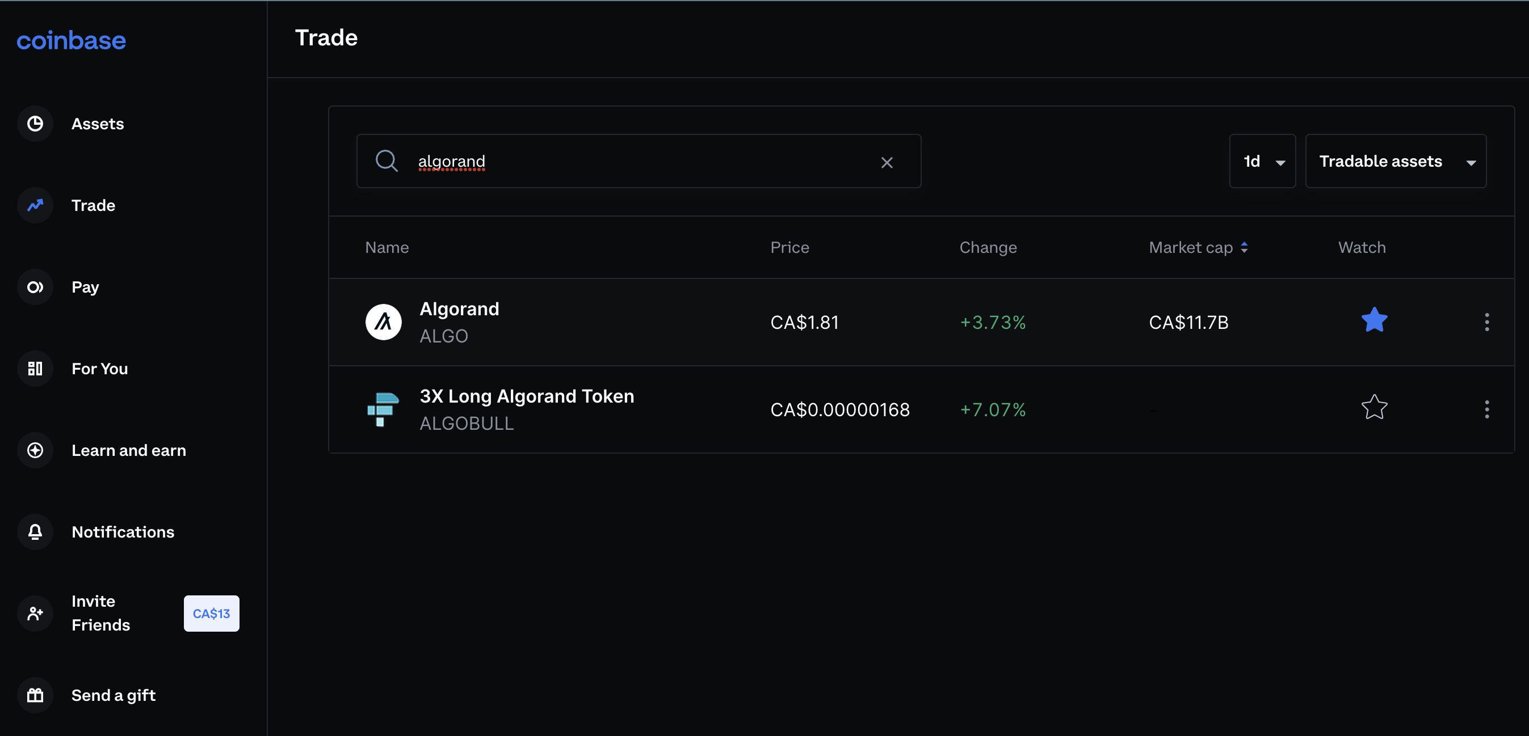This screenshot has height=736, width=1529.
Task: Open the options menu for Algorand row
Action: click(x=1487, y=322)
